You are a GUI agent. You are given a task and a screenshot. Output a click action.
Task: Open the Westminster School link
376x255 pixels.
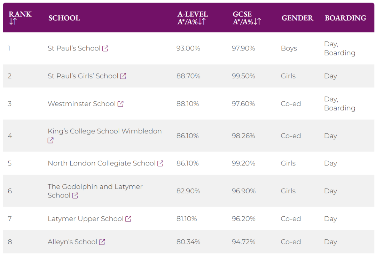(81, 104)
